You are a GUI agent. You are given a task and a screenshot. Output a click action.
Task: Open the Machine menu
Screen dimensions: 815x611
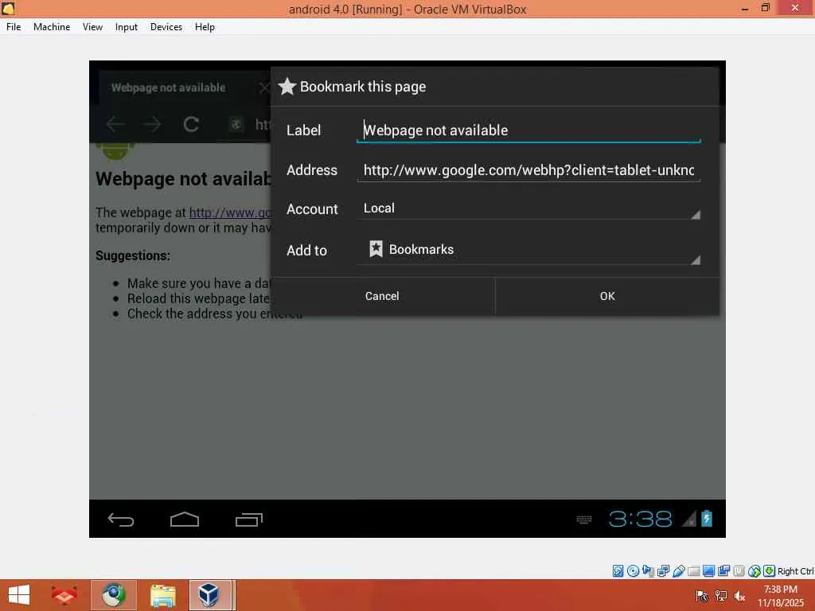[52, 27]
